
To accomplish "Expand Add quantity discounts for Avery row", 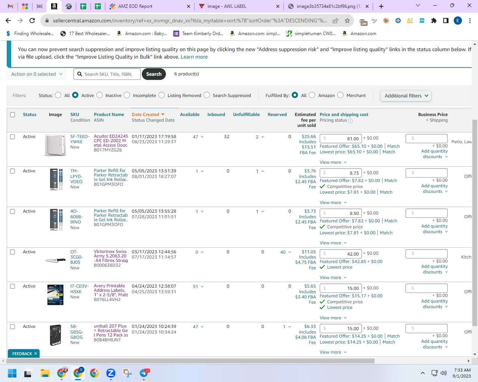I will [435, 304].
